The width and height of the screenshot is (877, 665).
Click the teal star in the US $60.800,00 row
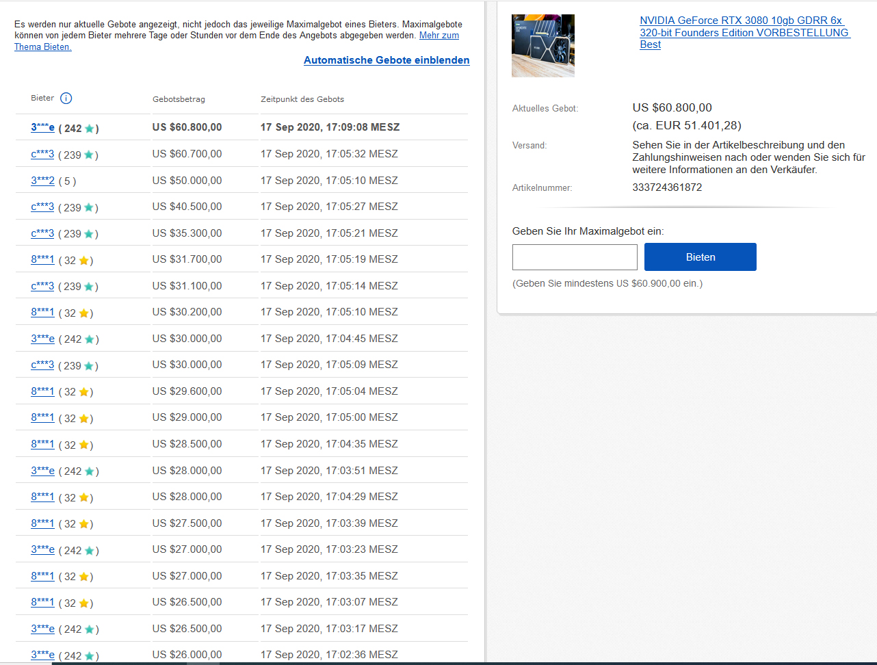click(x=89, y=129)
